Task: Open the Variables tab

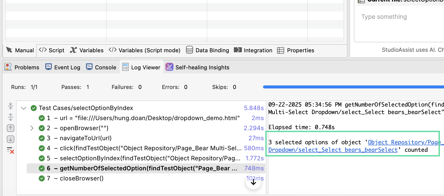Action: (87, 50)
